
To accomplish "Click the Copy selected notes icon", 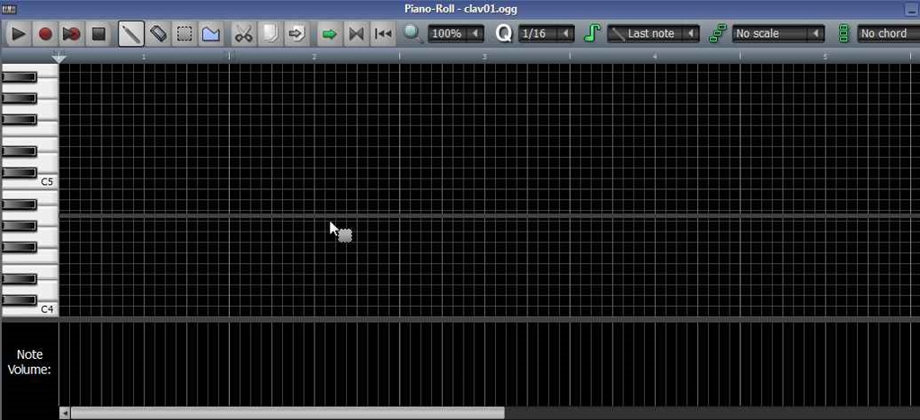I will click(270, 34).
